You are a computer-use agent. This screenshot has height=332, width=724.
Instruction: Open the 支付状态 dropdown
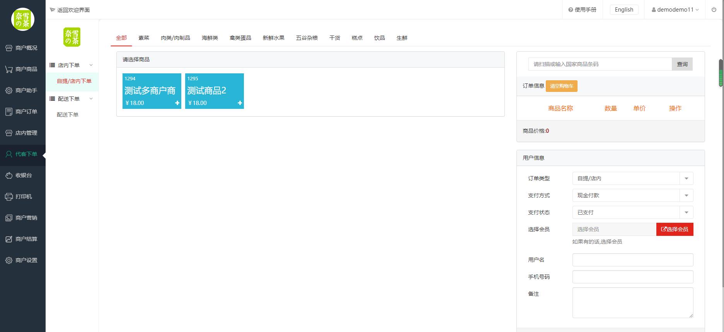(x=633, y=212)
